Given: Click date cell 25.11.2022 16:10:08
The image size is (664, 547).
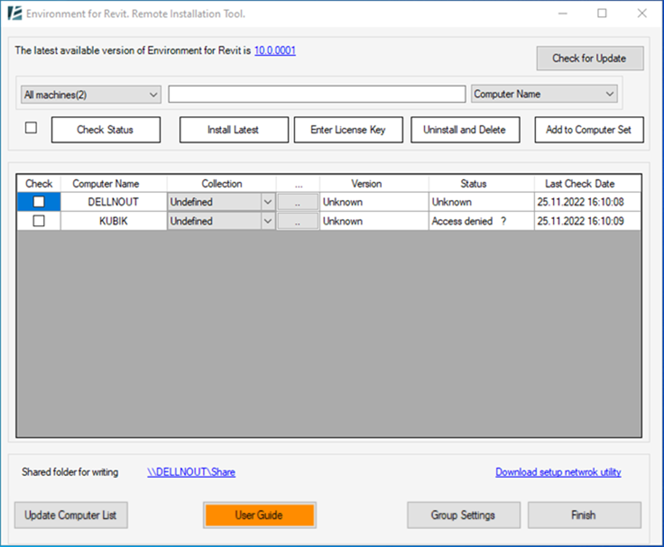Looking at the screenshot, I should click(x=587, y=202).
